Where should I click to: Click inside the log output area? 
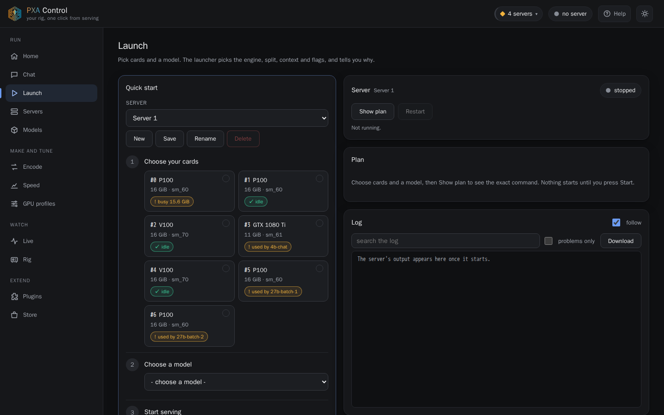496,329
